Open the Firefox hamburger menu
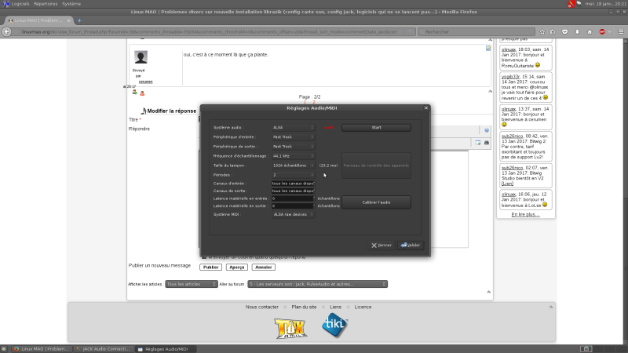628x353 pixels. [x=621, y=31]
